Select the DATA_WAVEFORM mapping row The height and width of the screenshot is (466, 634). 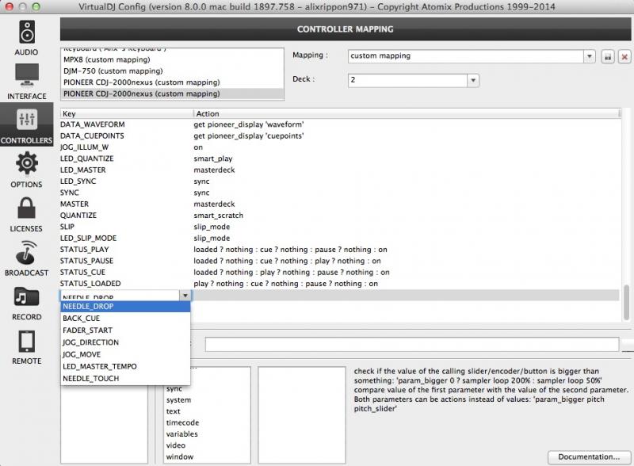pyautogui.click(x=340, y=124)
